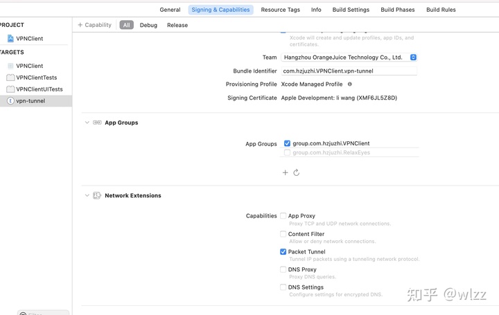
Task: Refresh the app groups list
Action: pos(297,172)
